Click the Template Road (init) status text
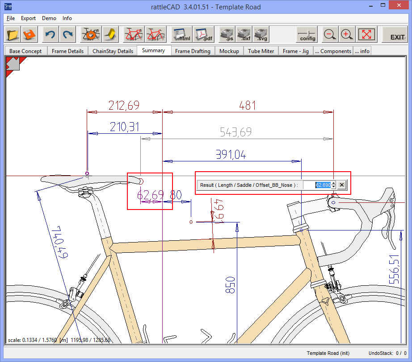Image resolution: width=412 pixels, height=362 pixels. point(328,353)
